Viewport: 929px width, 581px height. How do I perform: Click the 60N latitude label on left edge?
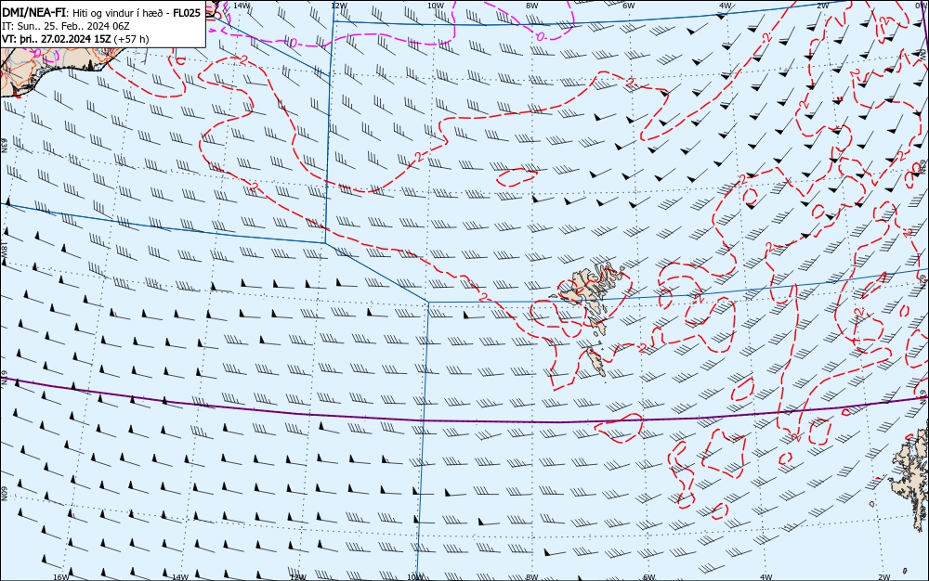point(4,494)
